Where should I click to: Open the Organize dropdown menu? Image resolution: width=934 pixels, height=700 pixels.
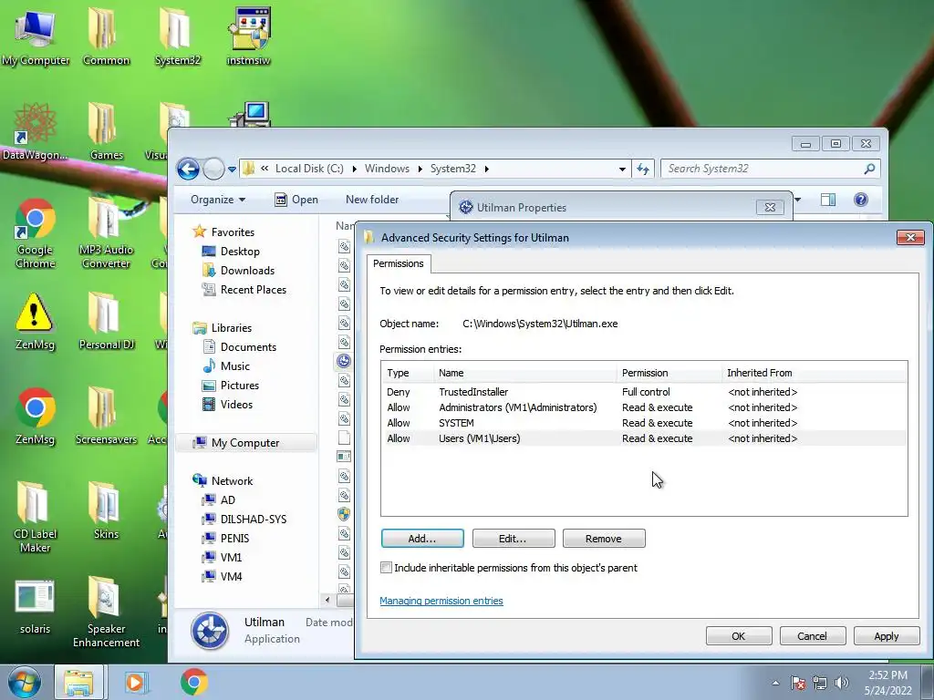[218, 200]
